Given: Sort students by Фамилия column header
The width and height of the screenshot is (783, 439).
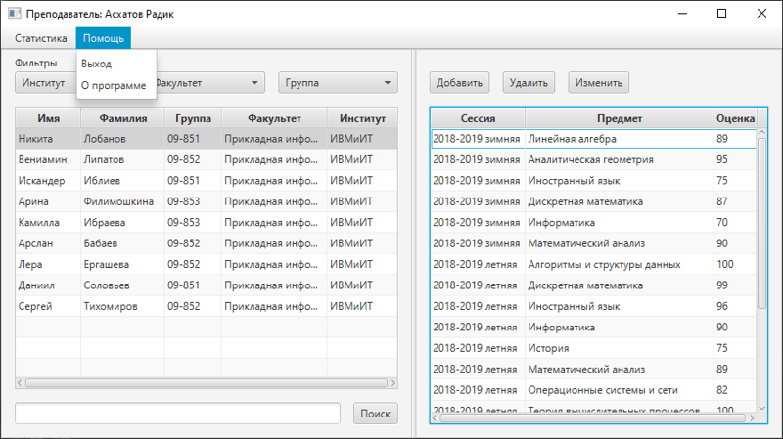Looking at the screenshot, I should click(121, 118).
